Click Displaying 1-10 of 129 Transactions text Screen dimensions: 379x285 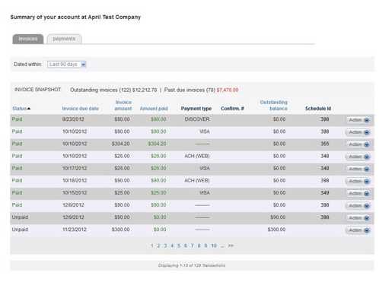click(192, 265)
